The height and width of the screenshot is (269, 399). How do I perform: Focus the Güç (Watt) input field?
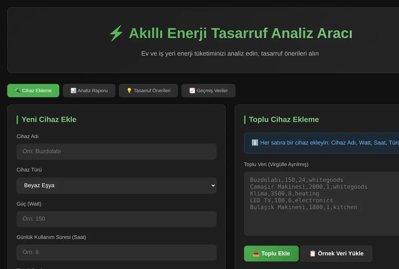click(x=116, y=219)
